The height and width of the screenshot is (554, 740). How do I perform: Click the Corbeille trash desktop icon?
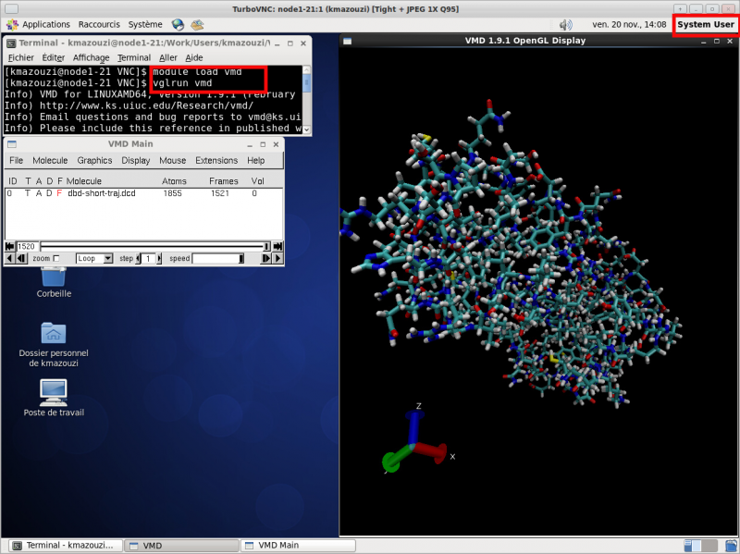[54, 276]
